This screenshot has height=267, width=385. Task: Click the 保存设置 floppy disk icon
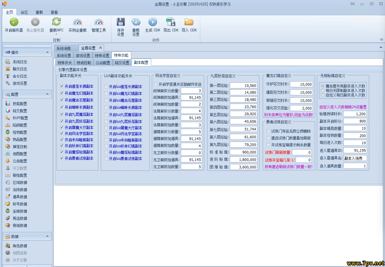(x=120, y=22)
